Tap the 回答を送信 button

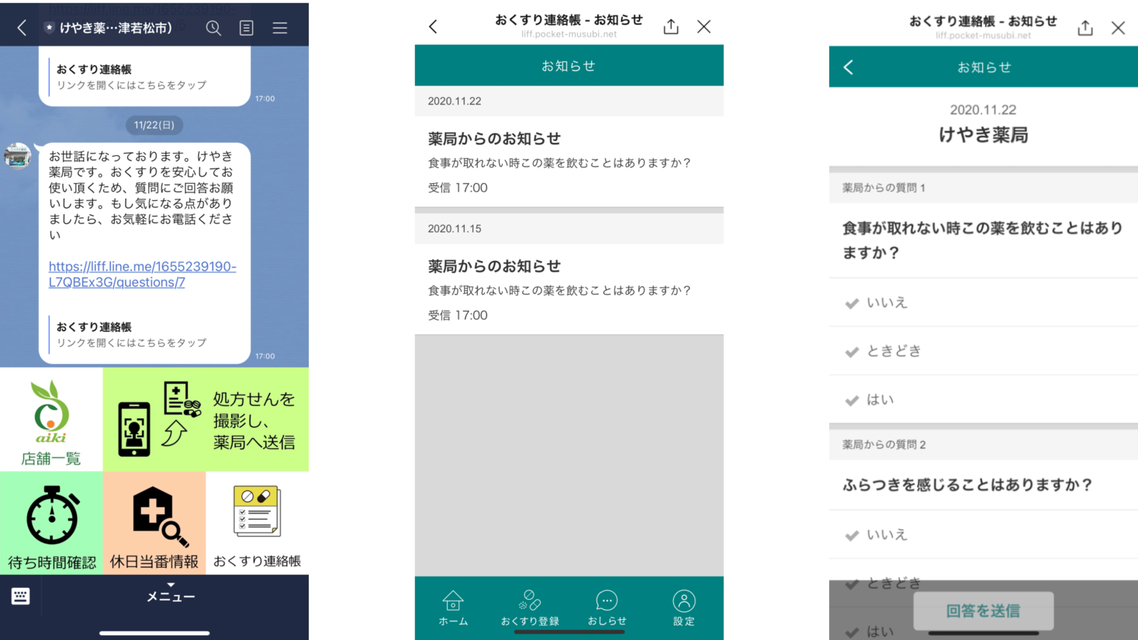point(982,611)
